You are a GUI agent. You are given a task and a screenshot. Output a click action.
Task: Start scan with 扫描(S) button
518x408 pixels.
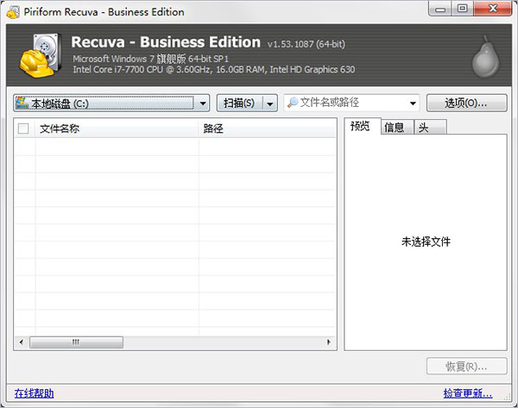(x=239, y=104)
